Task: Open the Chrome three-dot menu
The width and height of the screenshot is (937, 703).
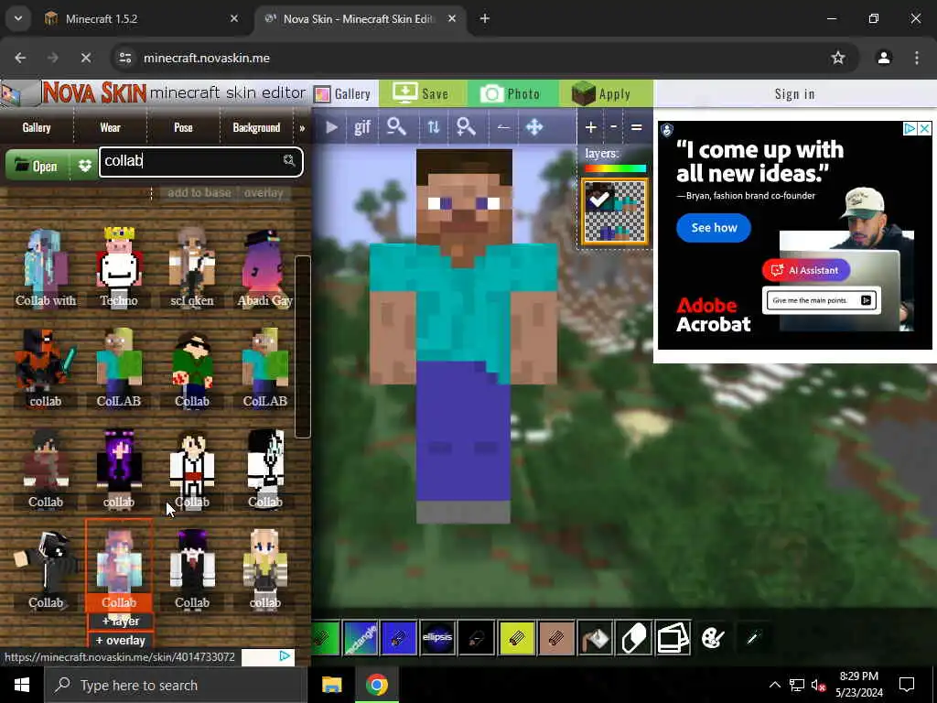Action: coord(917,58)
